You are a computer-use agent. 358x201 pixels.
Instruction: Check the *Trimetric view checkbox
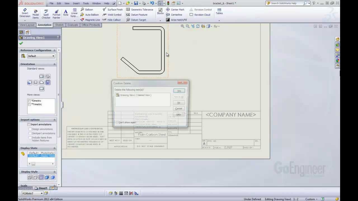click(29, 104)
